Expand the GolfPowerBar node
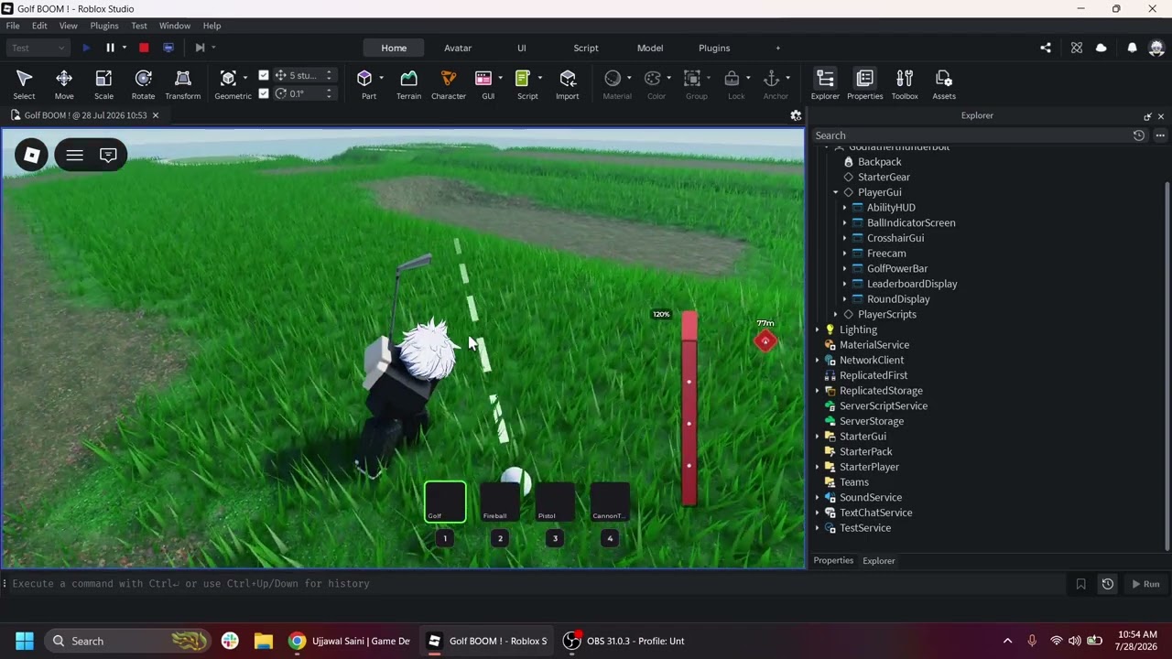The image size is (1172, 659). tap(845, 268)
